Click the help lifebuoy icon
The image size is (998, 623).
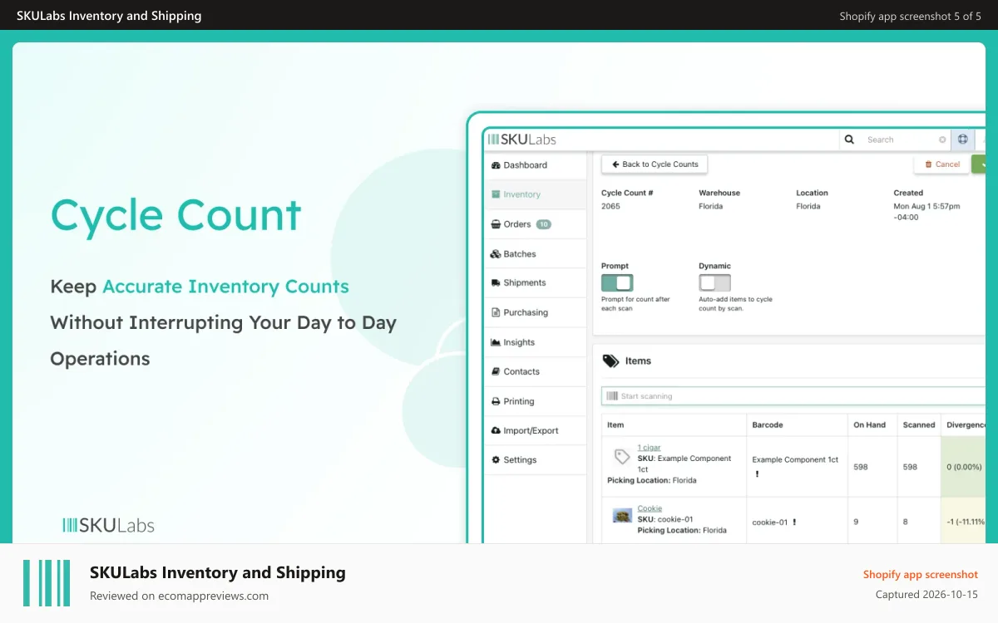[963, 140]
